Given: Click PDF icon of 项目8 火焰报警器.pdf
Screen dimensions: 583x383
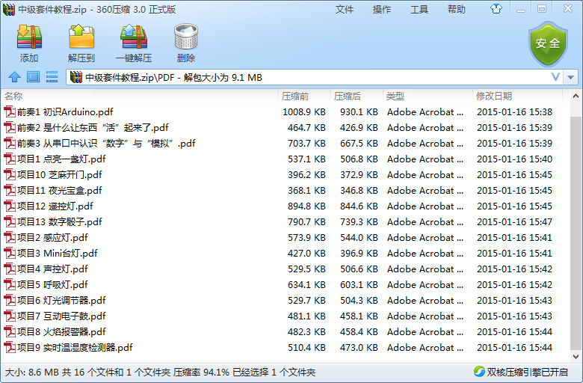Looking at the screenshot, I should 10,331.
